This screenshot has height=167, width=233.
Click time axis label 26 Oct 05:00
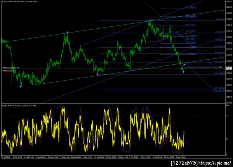(169, 157)
